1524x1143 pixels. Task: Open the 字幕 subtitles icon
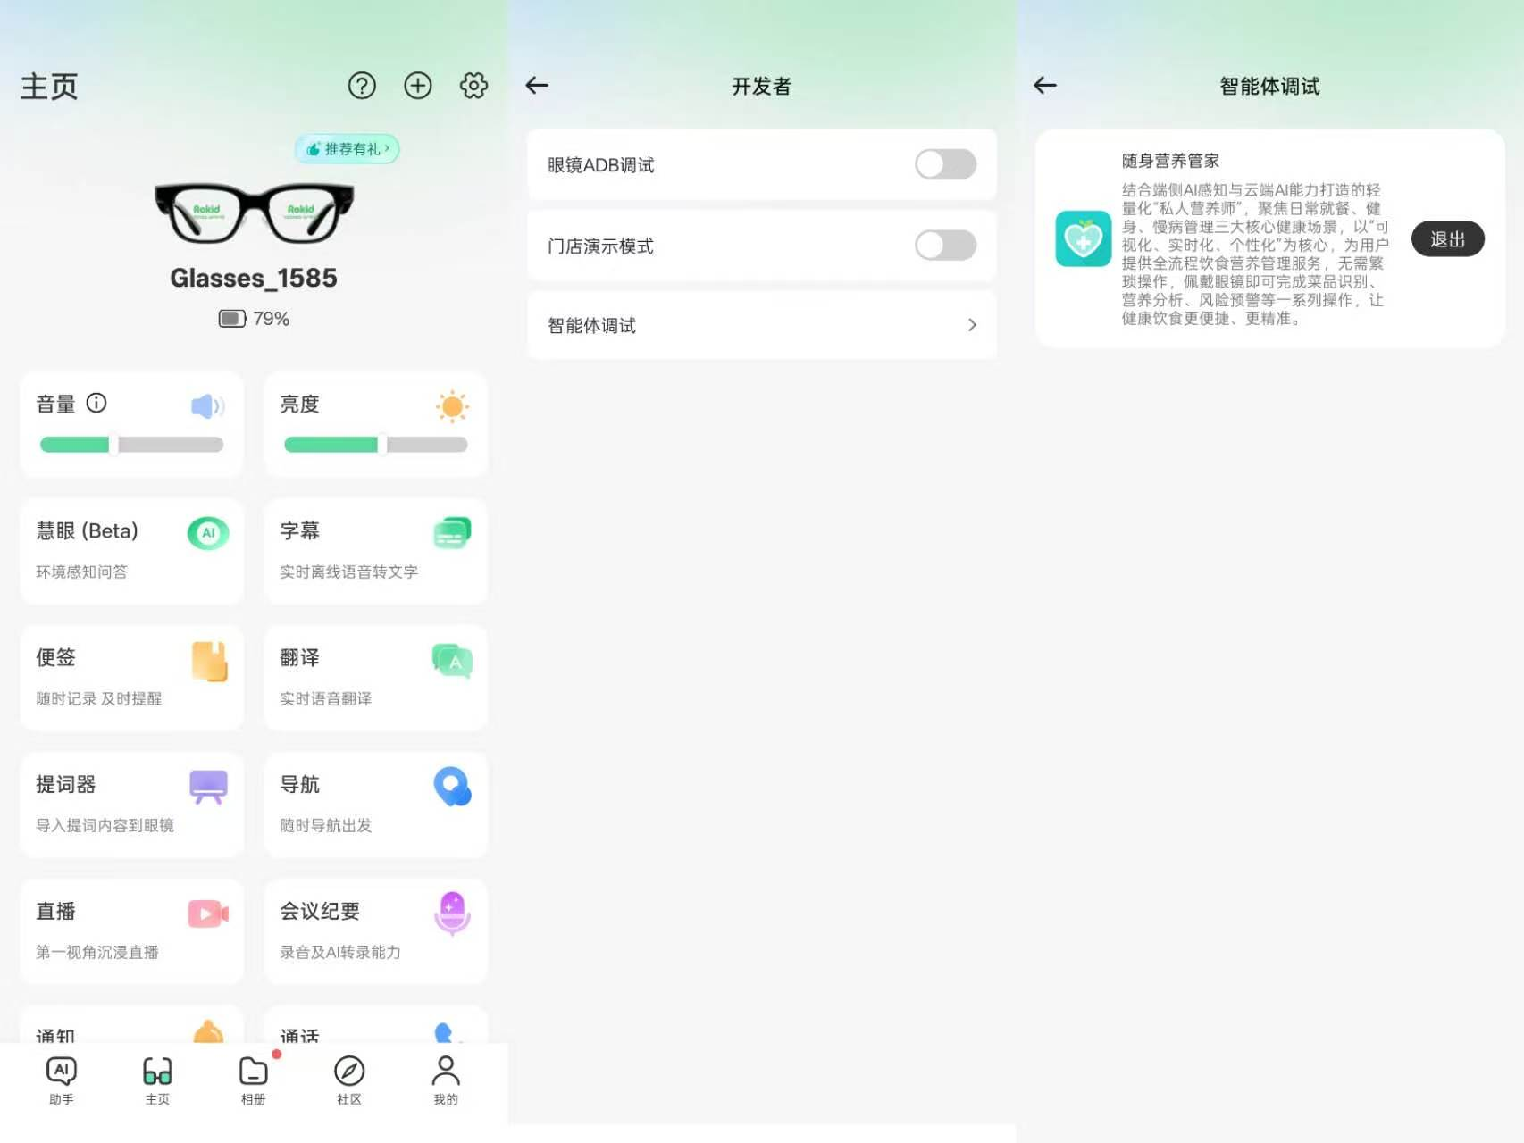click(452, 533)
